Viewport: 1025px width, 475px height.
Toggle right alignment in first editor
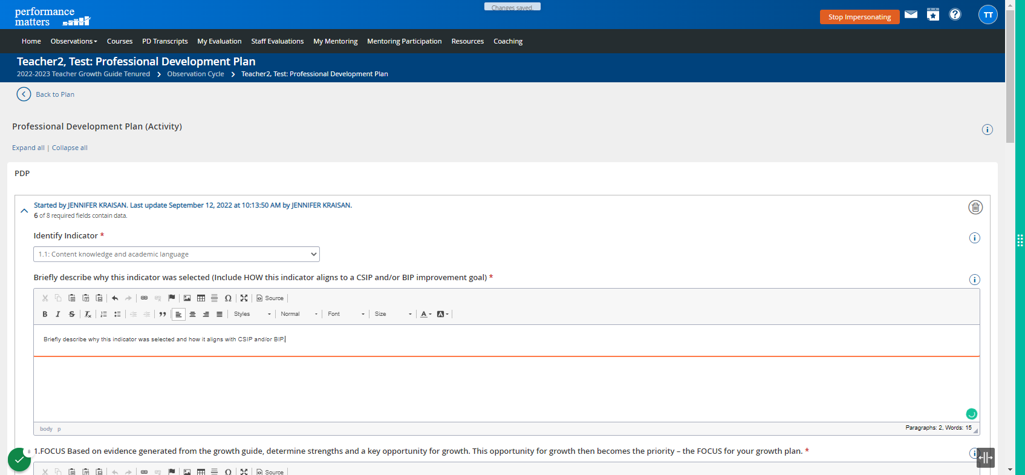tap(206, 314)
